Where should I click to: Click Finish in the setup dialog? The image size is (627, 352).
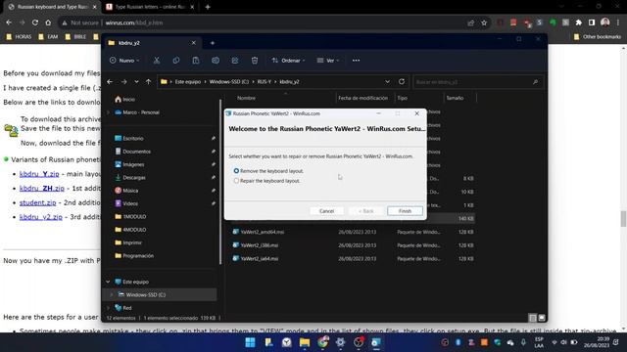(405, 211)
